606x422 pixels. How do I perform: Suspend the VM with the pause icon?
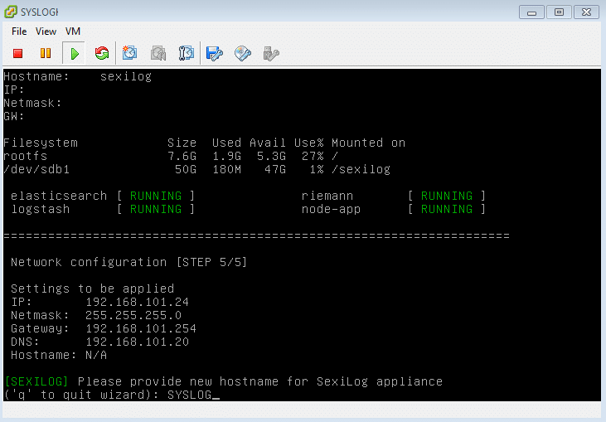click(46, 53)
